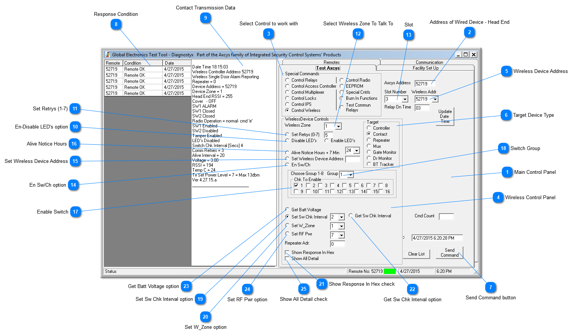Set Target to Controller
The height and width of the screenshot is (336, 574).
coord(369,128)
